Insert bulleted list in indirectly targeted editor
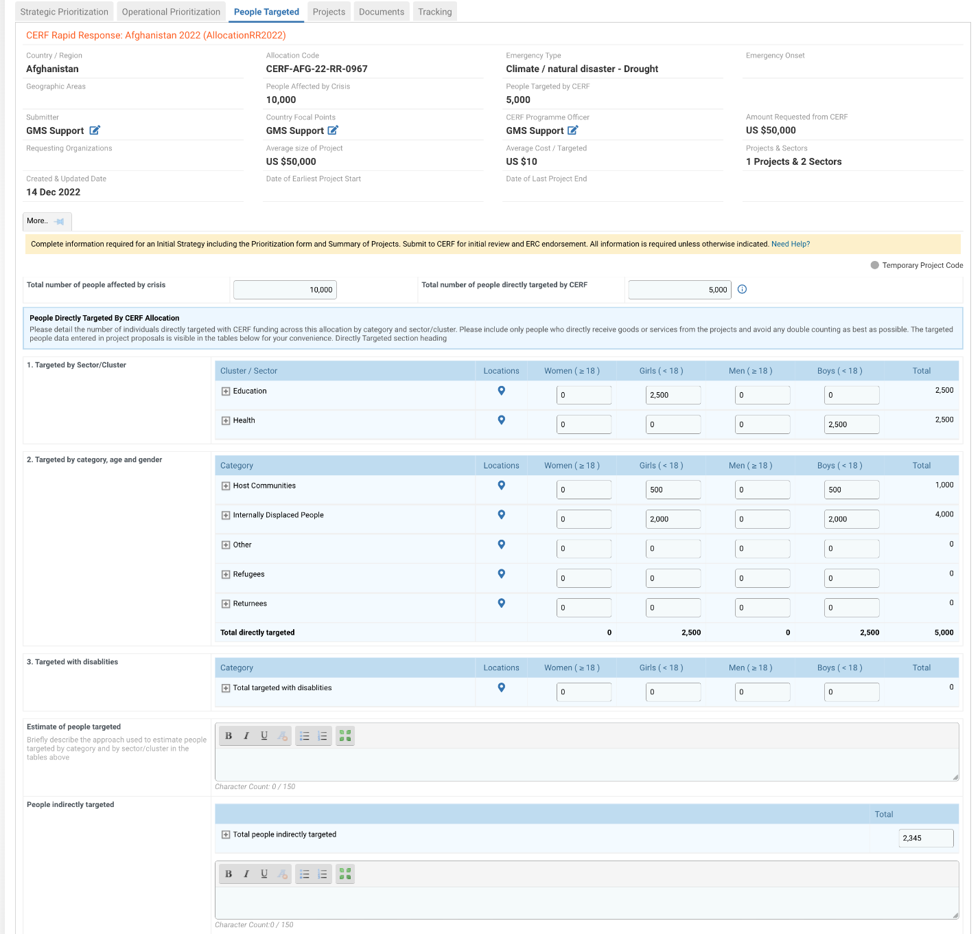980x934 pixels. tap(305, 874)
